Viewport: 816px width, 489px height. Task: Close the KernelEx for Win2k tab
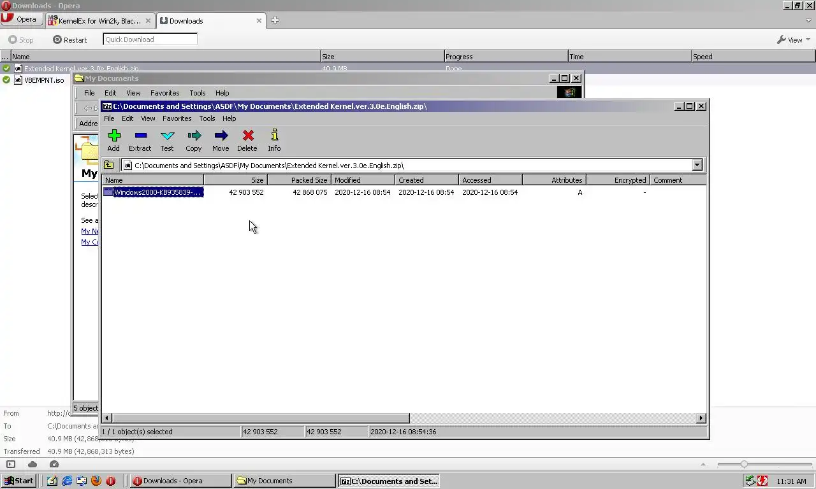(x=148, y=20)
